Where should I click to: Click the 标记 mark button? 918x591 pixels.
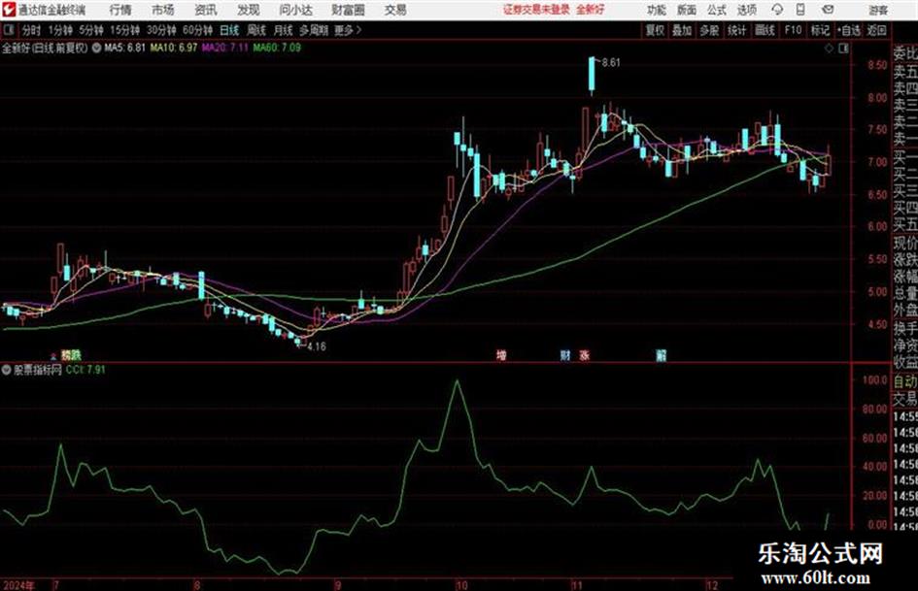[x=820, y=30]
